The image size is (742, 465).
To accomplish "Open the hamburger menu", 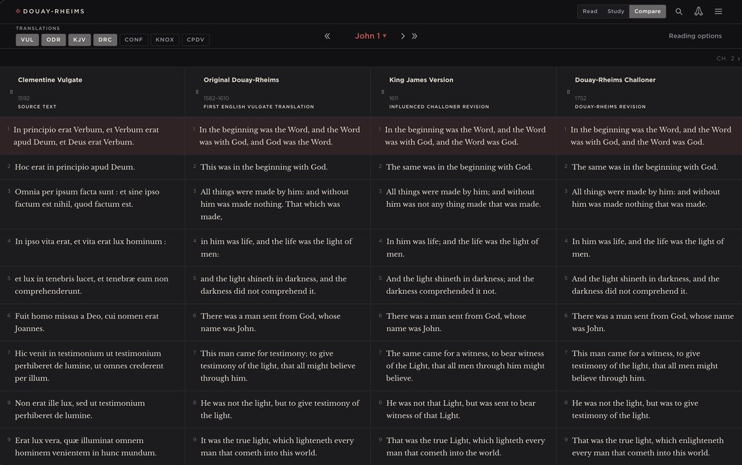I will click(718, 11).
